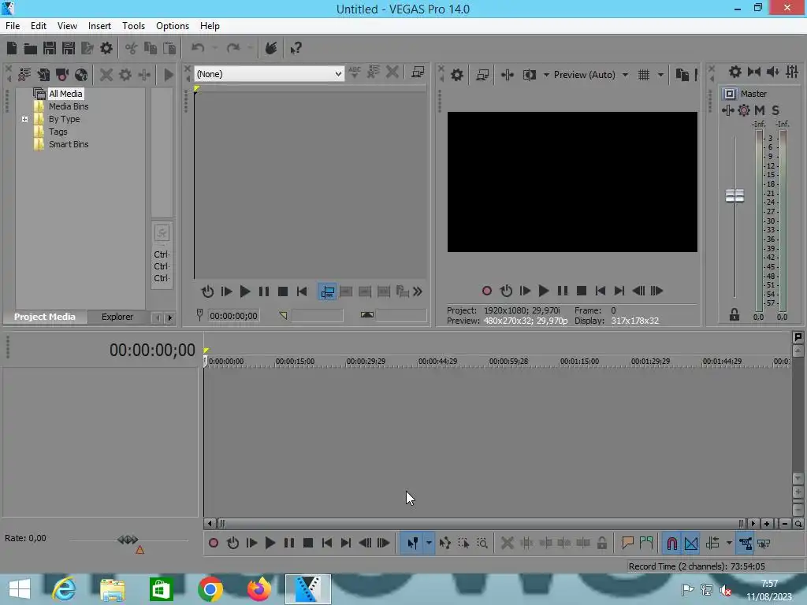
Task: Open Master Bus audio properties gear icon
Action: click(735, 72)
